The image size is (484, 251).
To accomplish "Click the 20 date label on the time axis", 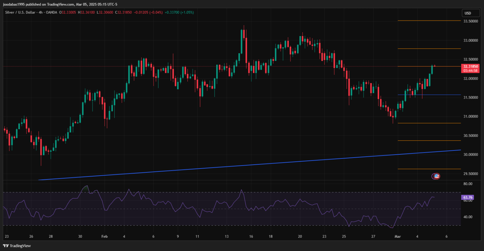I will [x=299, y=237].
